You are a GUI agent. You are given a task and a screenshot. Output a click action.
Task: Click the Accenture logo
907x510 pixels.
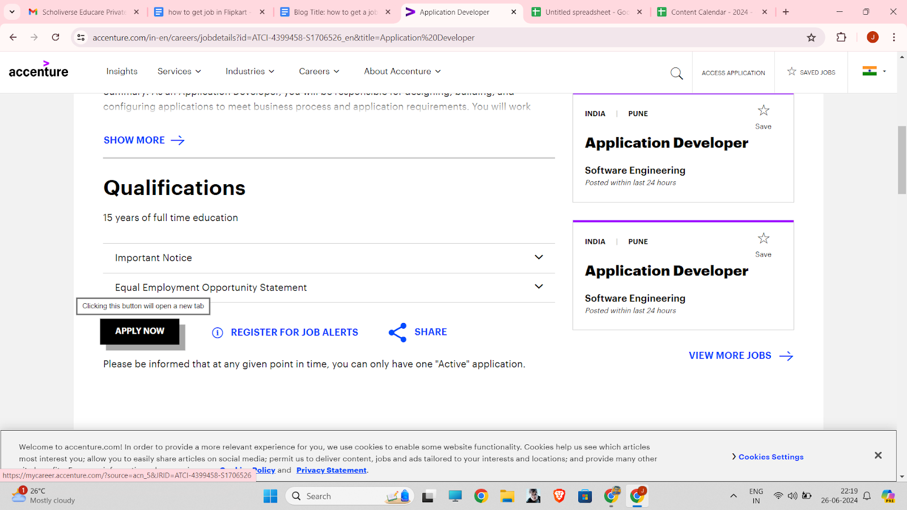[39, 69]
